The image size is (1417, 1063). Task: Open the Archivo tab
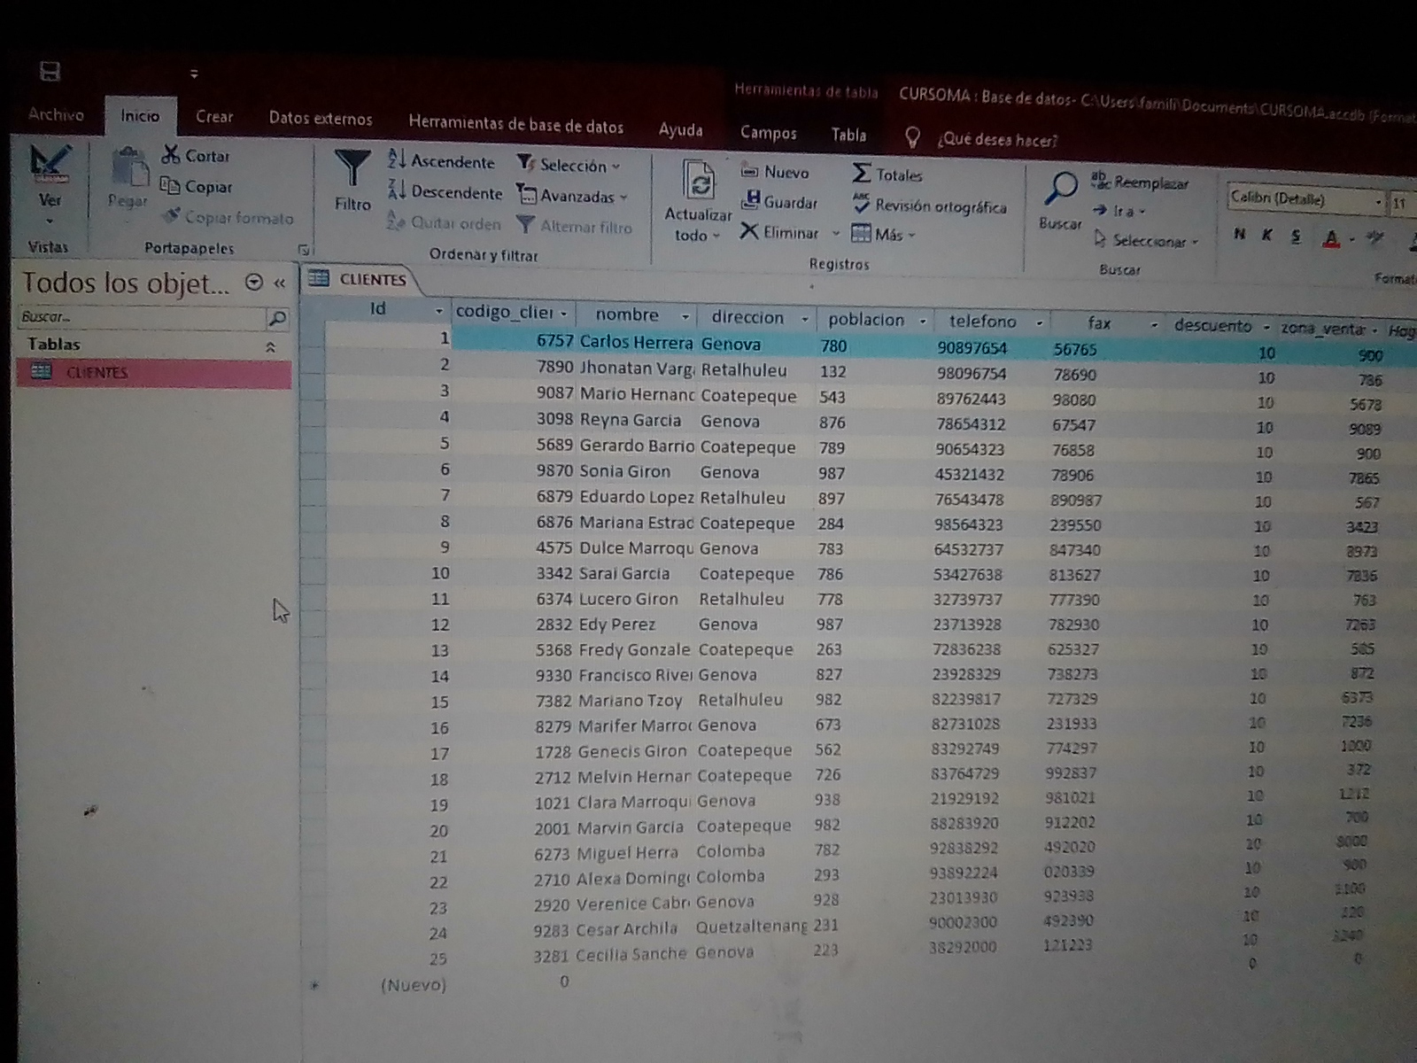click(x=56, y=114)
